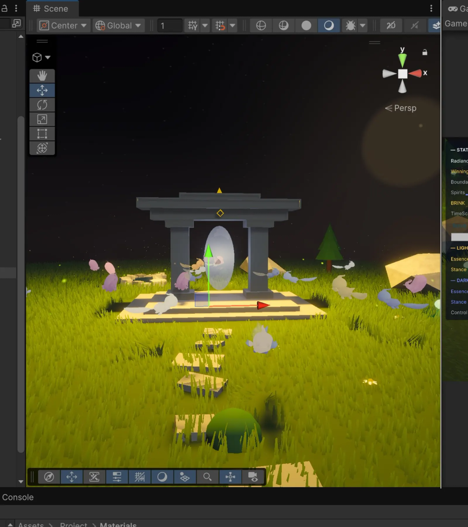
Task: Click the custom tools wrench icon in the bottom bar
Action: pos(94,477)
